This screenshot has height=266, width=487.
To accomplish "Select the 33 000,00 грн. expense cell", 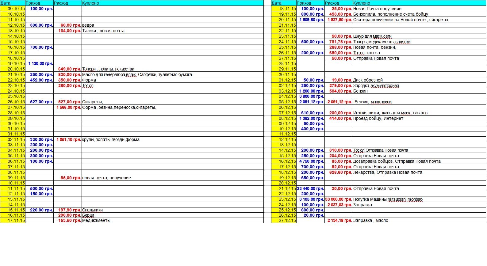I will (x=339, y=199).
